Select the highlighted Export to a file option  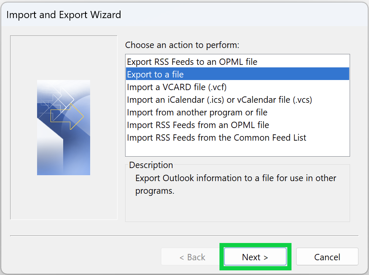click(155, 75)
